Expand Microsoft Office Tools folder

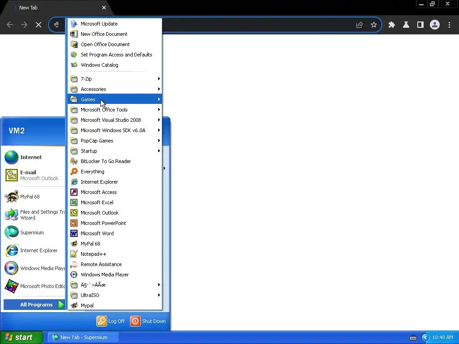[115, 110]
